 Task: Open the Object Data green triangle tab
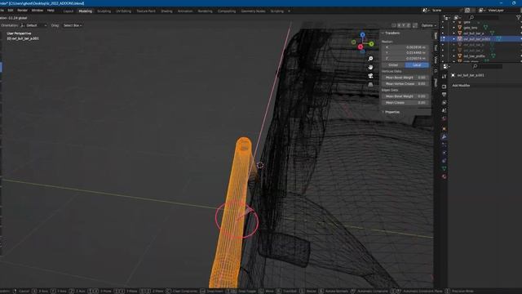(x=444, y=169)
